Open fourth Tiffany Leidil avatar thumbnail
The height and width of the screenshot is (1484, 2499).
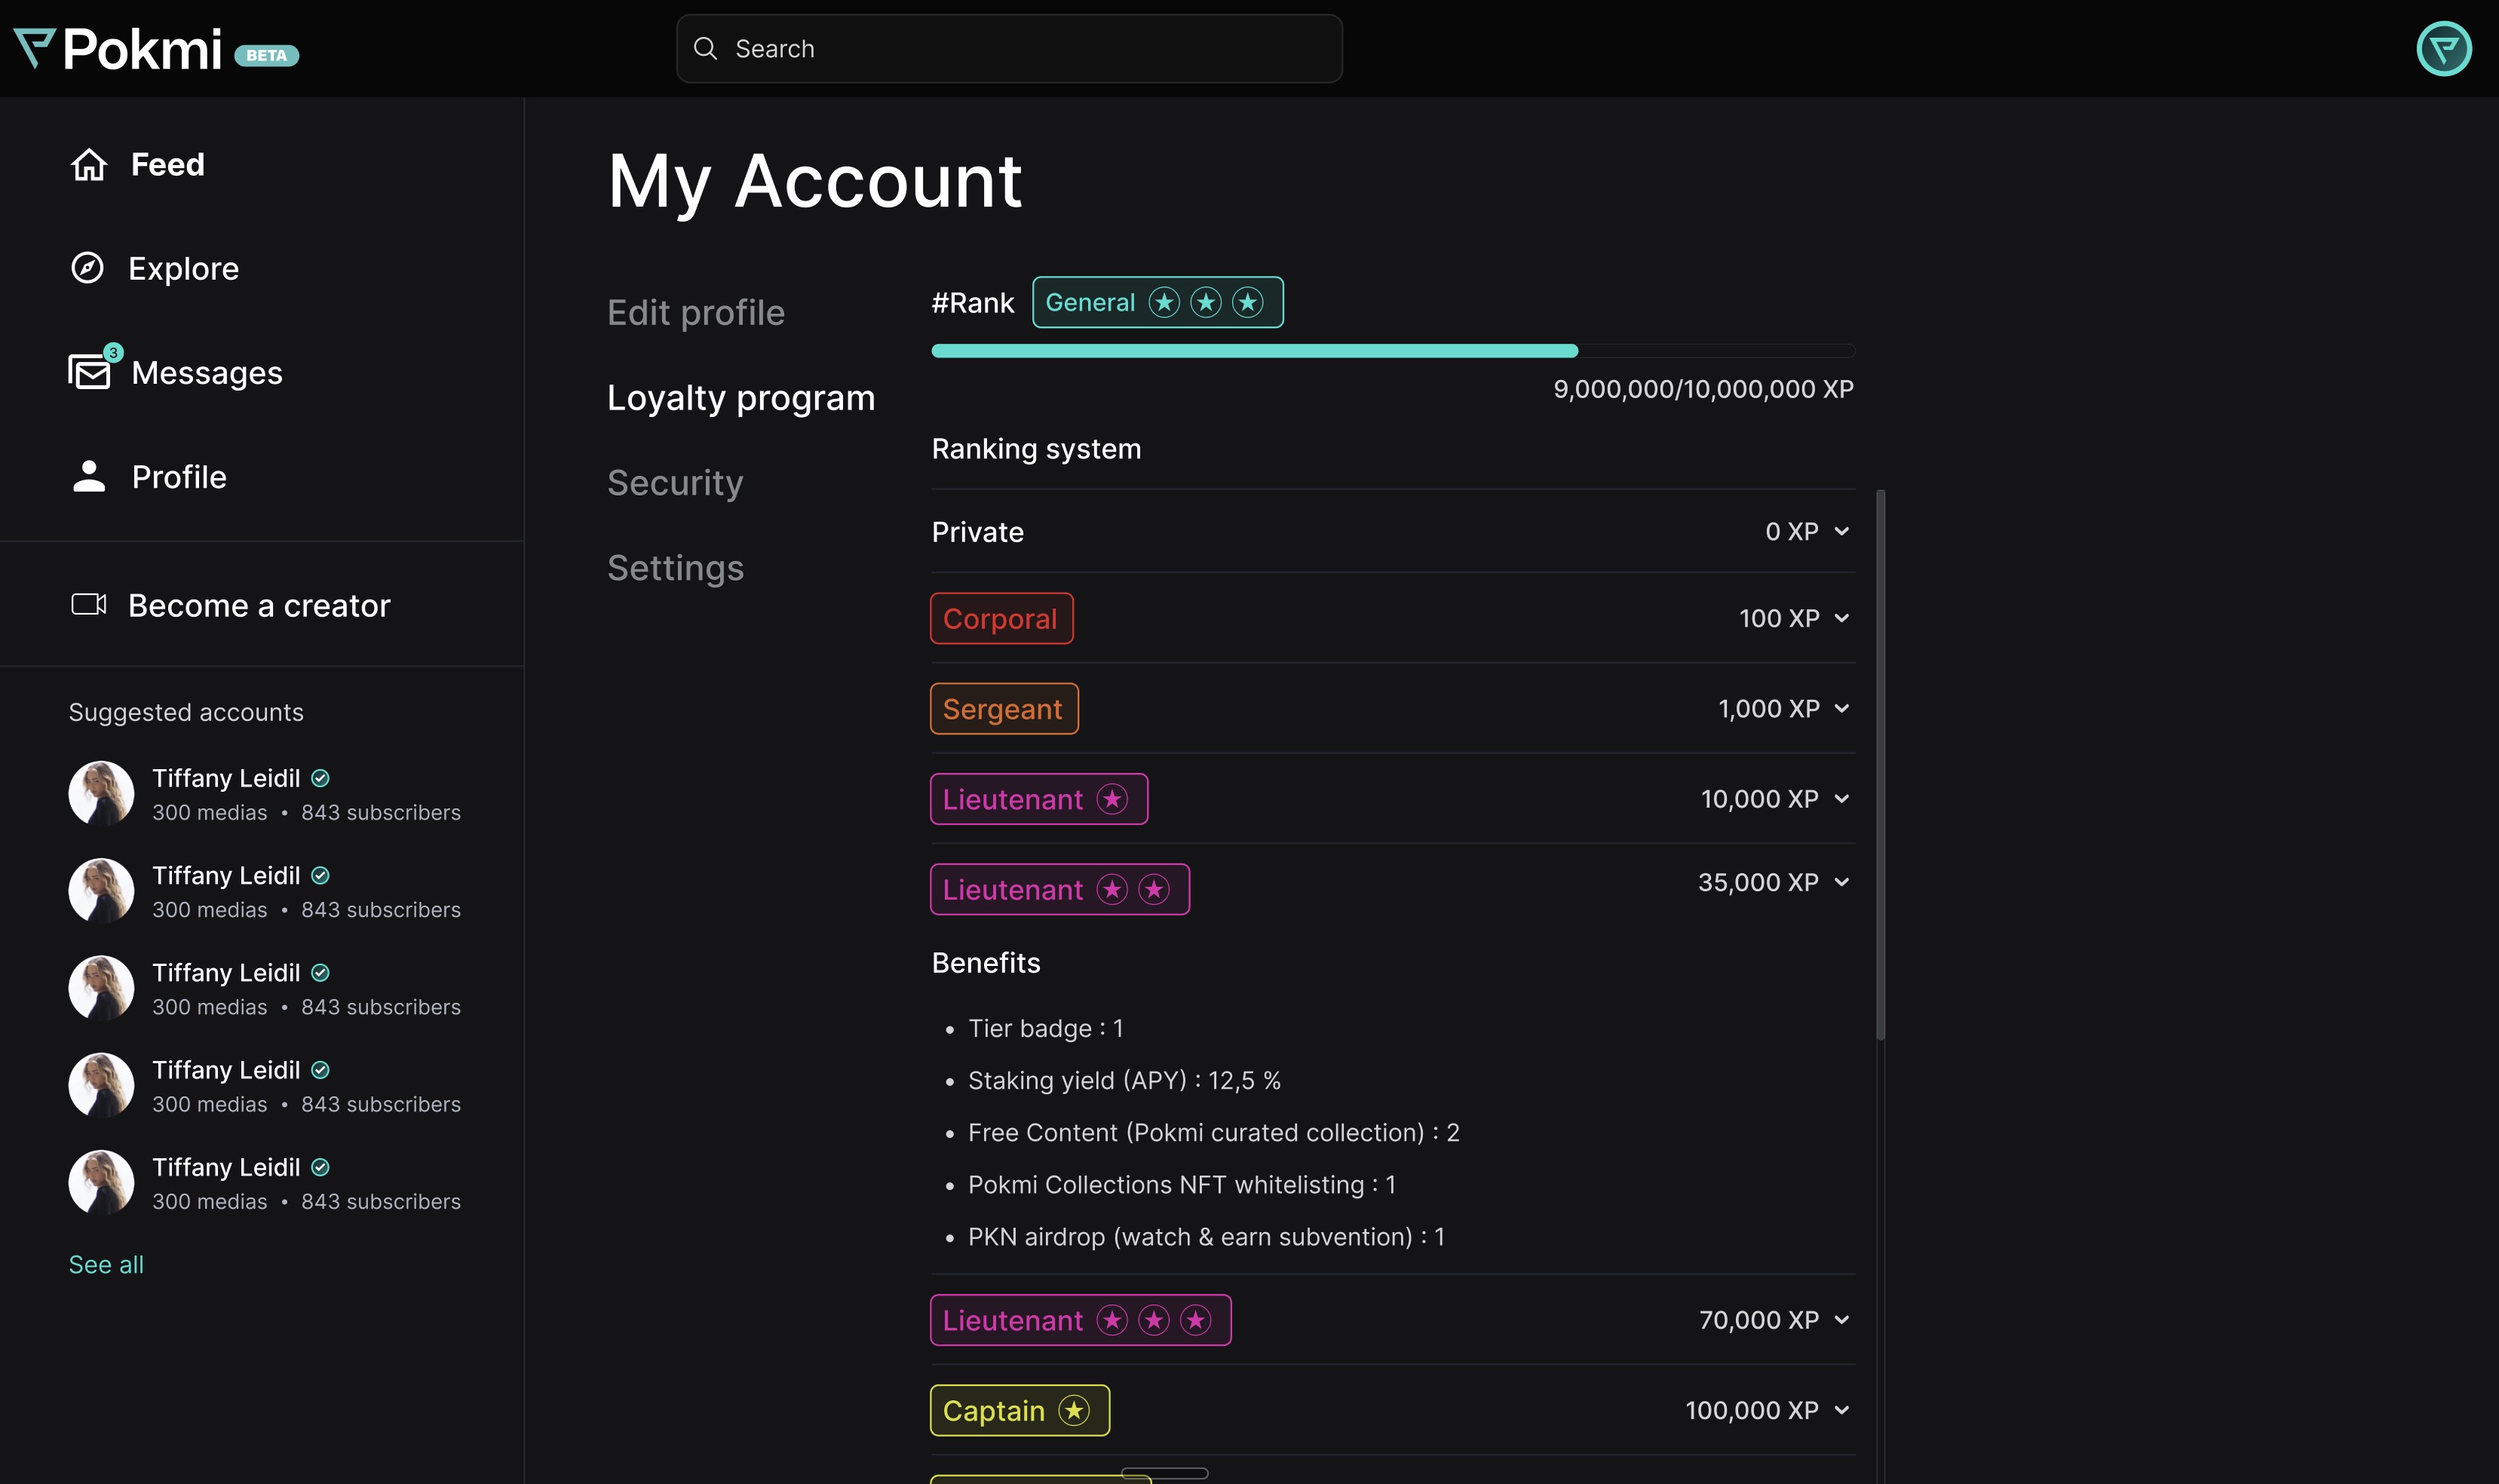pos(101,1085)
